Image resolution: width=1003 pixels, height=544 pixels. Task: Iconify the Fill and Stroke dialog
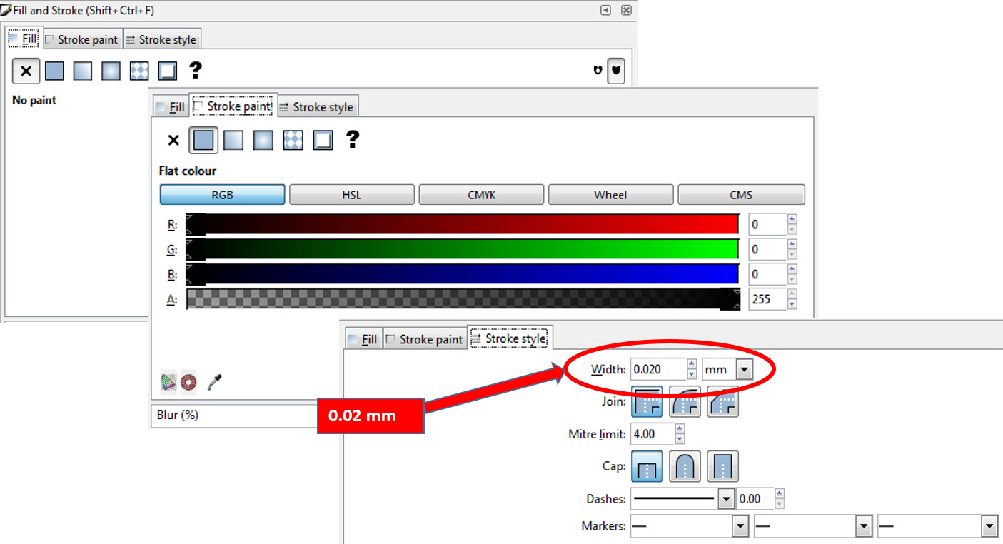(605, 10)
